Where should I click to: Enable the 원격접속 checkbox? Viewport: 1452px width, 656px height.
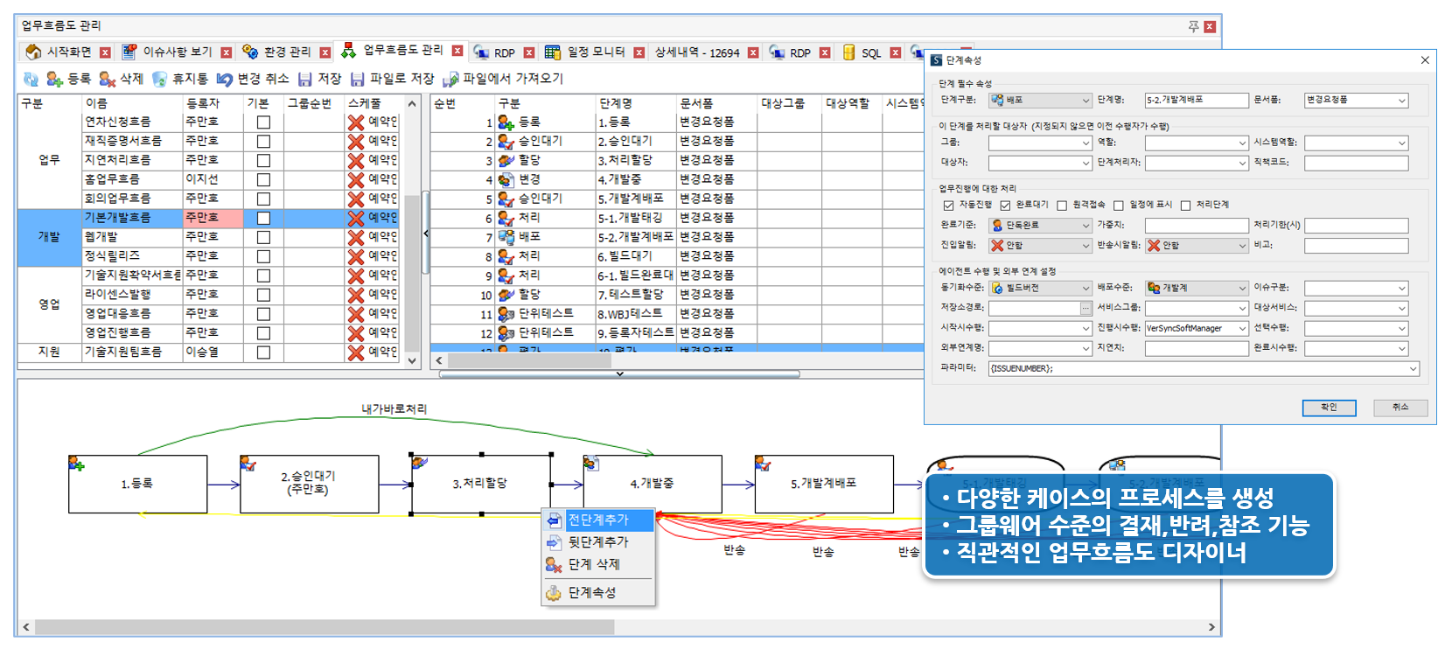pyautogui.click(x=1062, y=206)
